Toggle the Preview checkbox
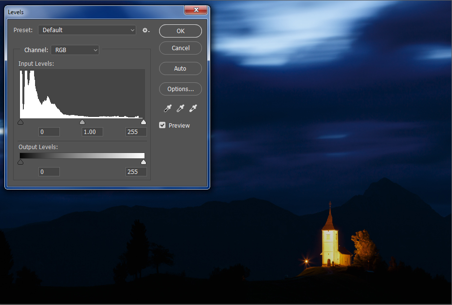 [163, 125]
